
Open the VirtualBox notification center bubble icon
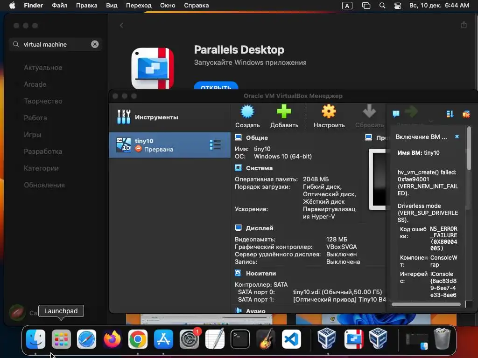pyautogui.click(x=396, y=114)
